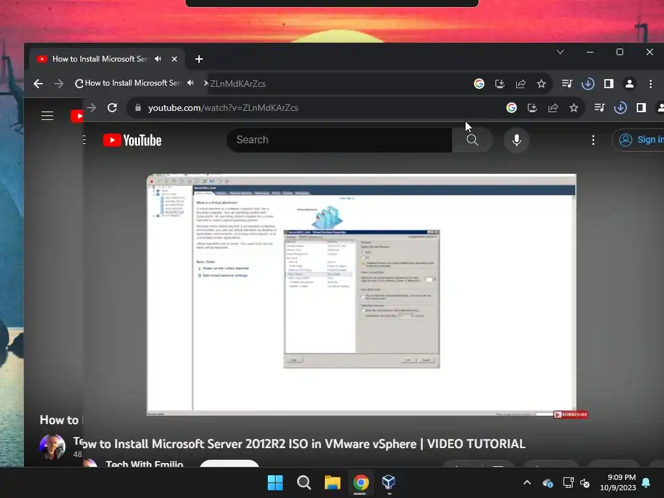Viewport: 664px width, 498px height.
Task: View site information via the lock icon
Action: pos(137,108)
